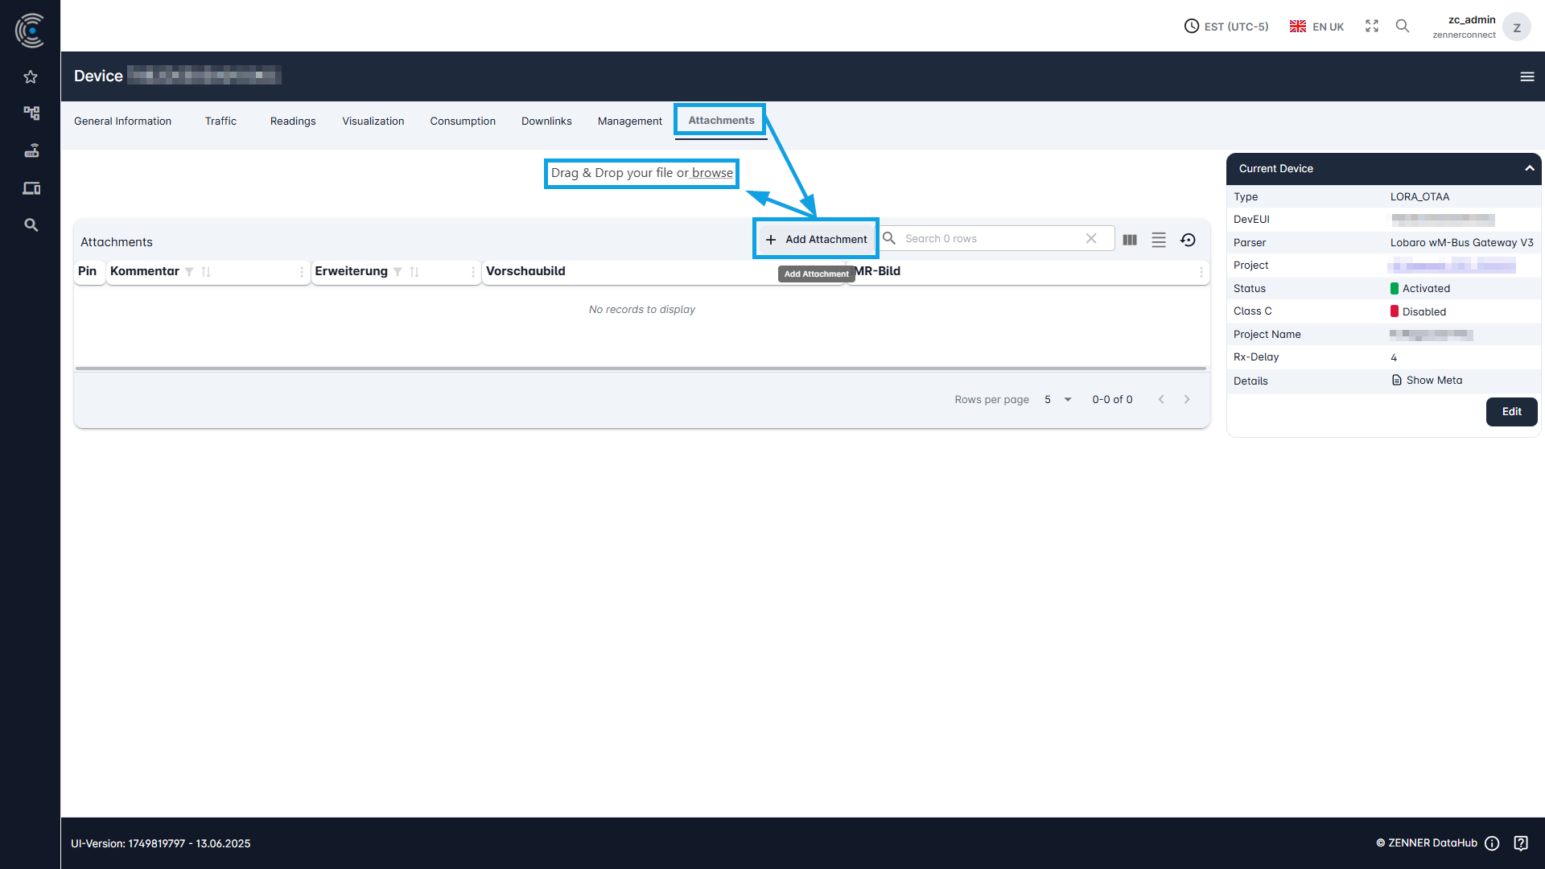Toggle the row density list icon

(1159, 239)
